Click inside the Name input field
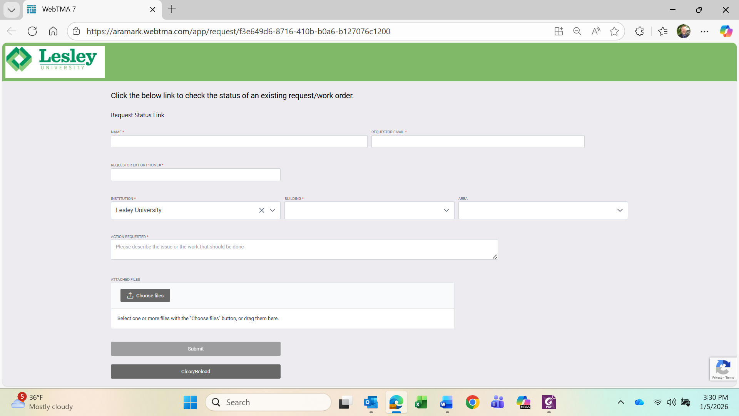The image size is (739, 416). [x=239, y=141]
